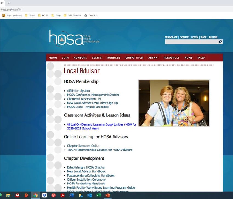Open ALUMNI in the red navigation bar
Image resolution: width=233 pixels, height=199 pixels.
pyautogui.click(x=153, y=58)
